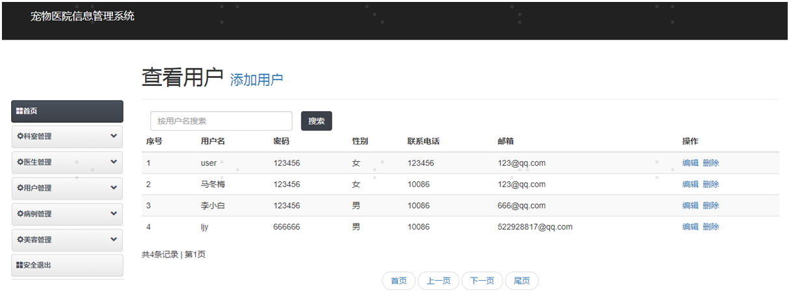Open the 医生管理 menu label
Image resolution: width=789 pixels, height=299 pixels.
click(x=37, y=162)
